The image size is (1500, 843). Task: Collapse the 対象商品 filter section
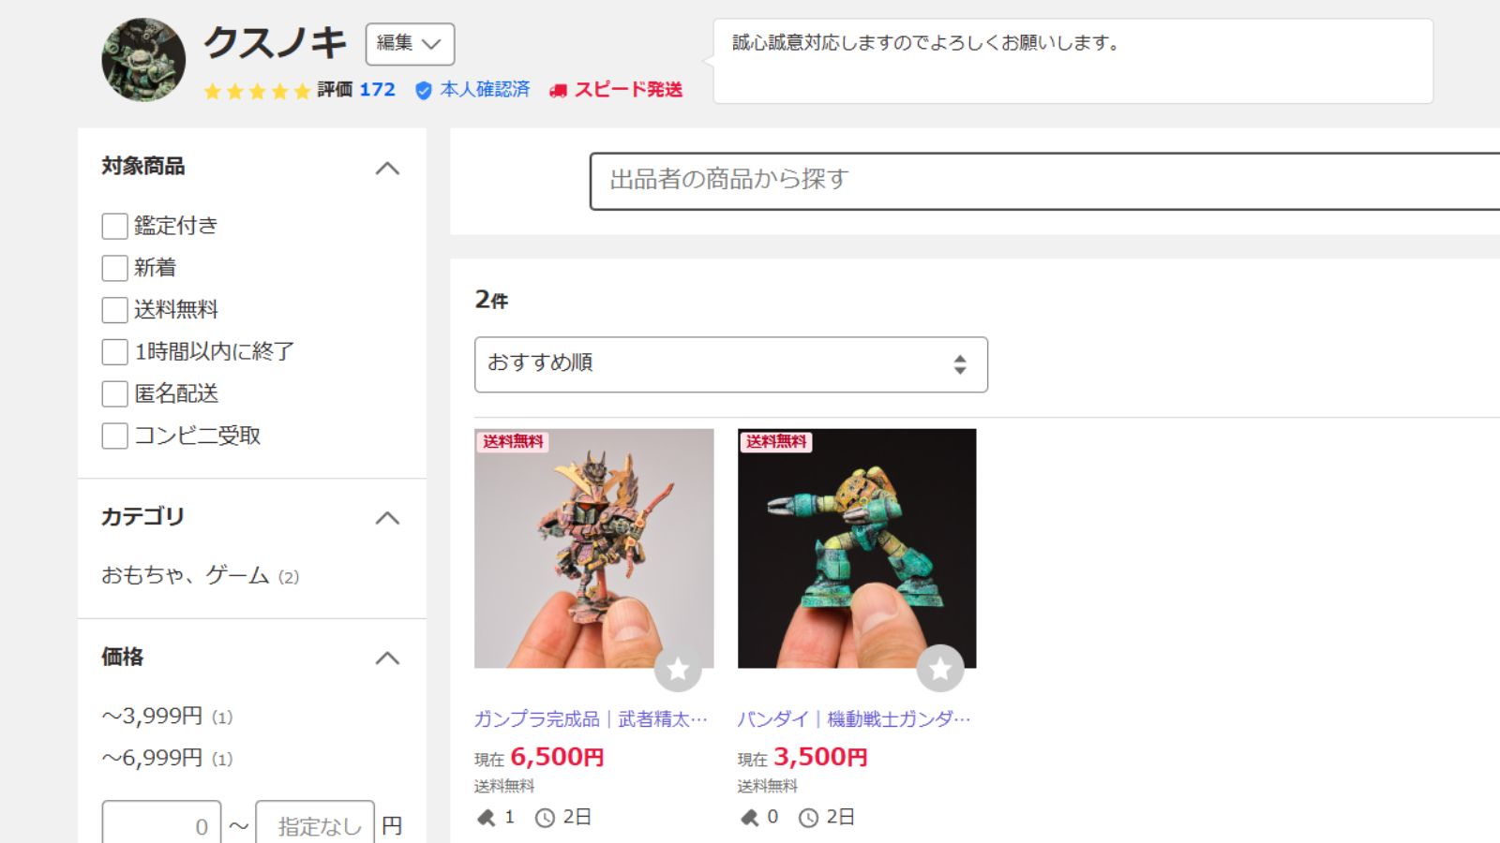click(x=387, y=169)
